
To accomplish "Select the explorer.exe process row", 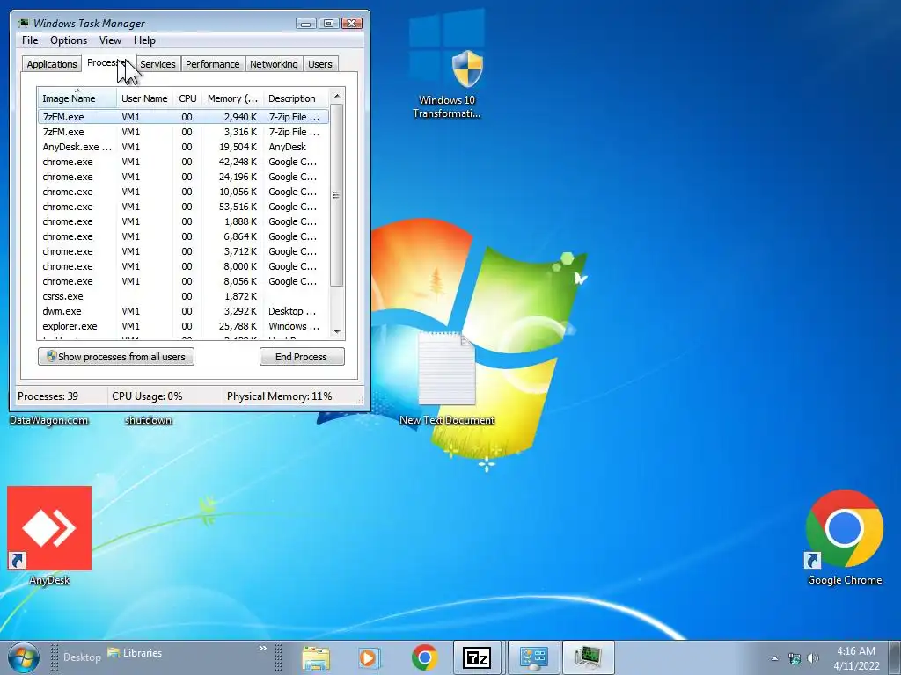I will click(x=183, y=326).
